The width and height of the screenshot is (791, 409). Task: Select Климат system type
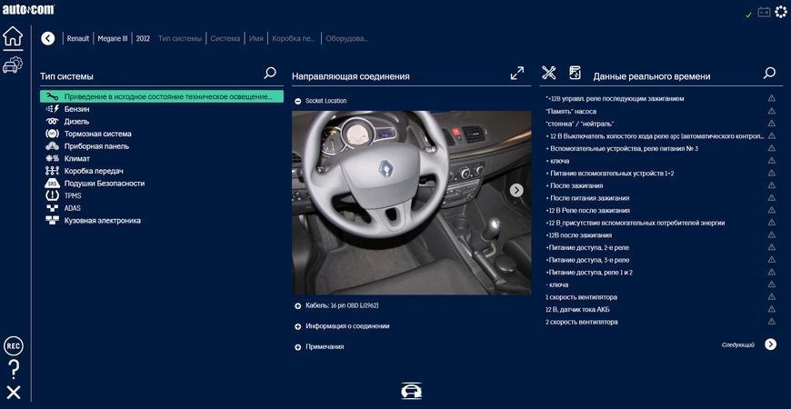(x=162, y=158)
